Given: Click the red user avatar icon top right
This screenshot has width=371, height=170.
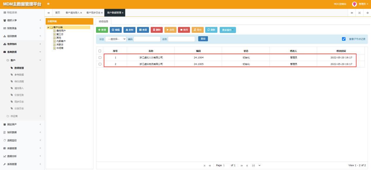Looking at the screenshot, I should (355, 4).
